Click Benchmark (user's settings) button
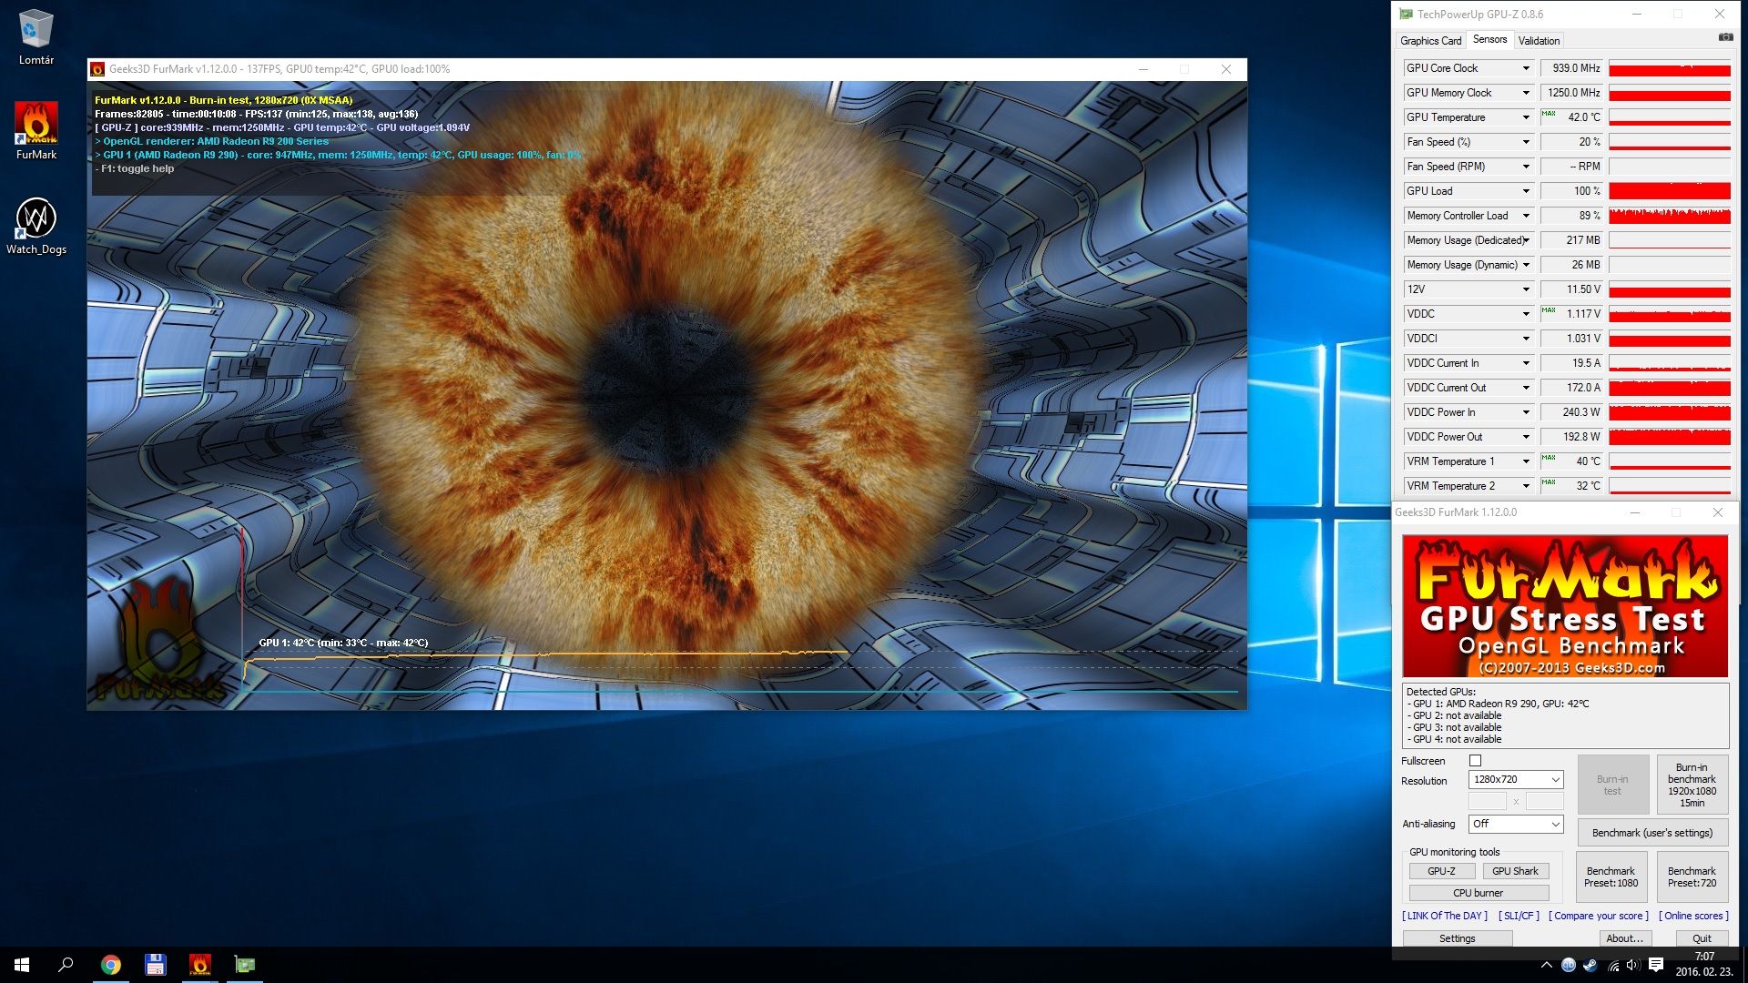 click(1651, 833)
